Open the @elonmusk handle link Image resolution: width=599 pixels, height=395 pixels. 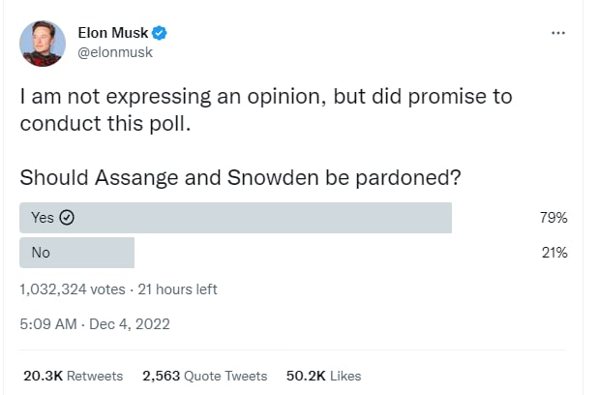coord(114,52)
